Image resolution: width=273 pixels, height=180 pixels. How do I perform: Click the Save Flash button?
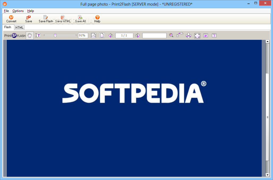(x=46, y=19)
